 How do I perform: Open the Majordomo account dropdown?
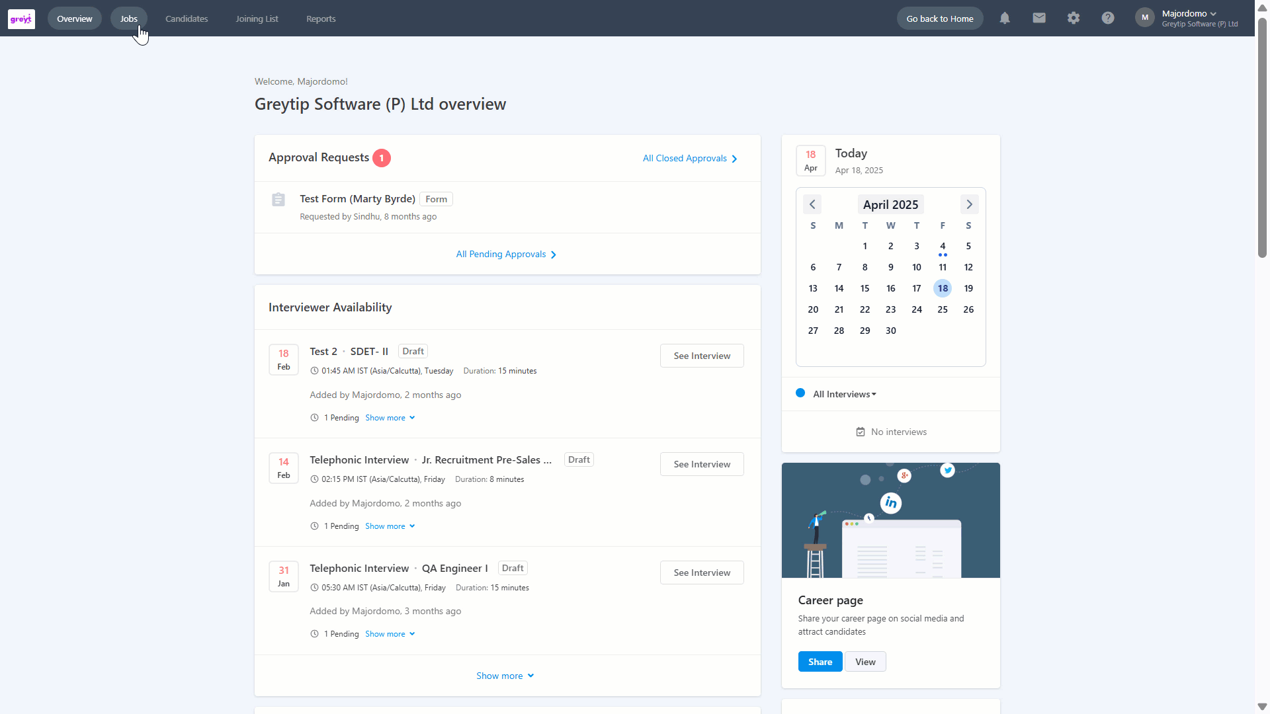1199,19
